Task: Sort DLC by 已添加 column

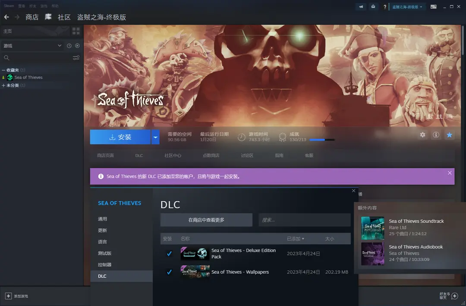Action: pos(296,239)
